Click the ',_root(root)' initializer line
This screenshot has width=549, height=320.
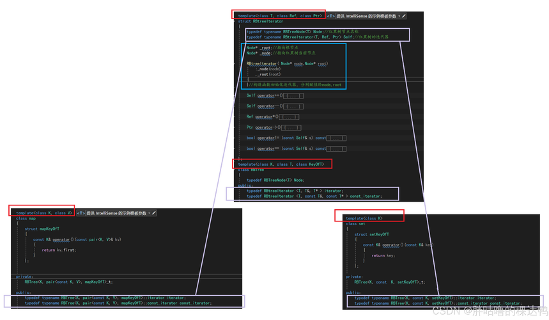(x=268, y=74)
